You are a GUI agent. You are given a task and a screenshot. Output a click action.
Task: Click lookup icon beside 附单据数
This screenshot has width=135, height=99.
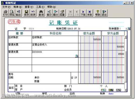[x=129, y=29]
